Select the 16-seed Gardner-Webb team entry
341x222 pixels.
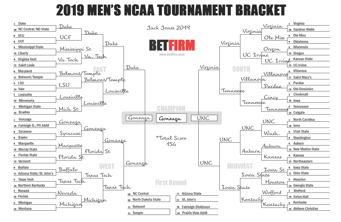click(304, 29)
